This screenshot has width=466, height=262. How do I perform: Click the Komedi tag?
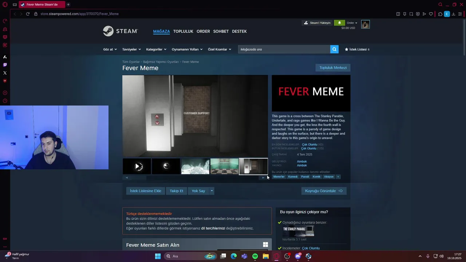point(293,176)
